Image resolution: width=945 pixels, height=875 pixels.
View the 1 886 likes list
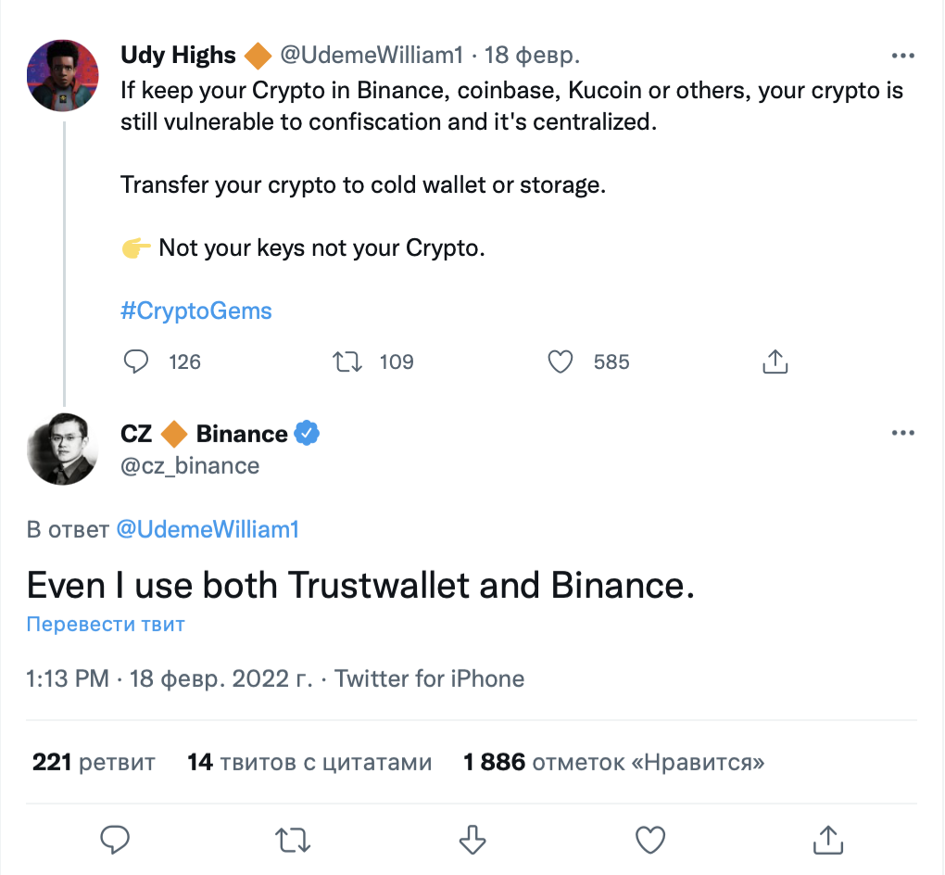[x=613, y=763]
